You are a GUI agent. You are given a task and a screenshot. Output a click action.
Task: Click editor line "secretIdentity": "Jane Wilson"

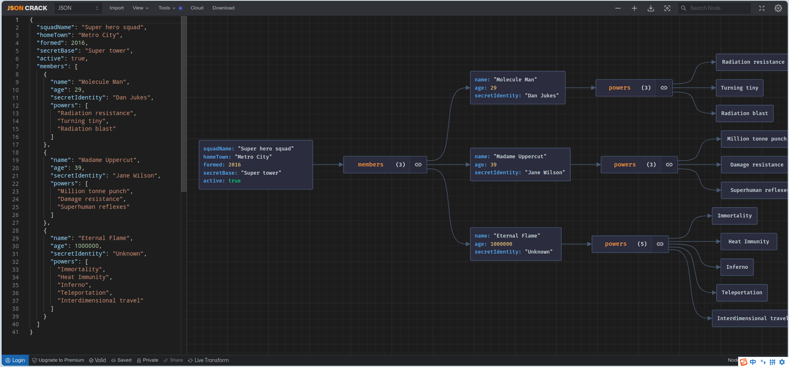(105, 176)
